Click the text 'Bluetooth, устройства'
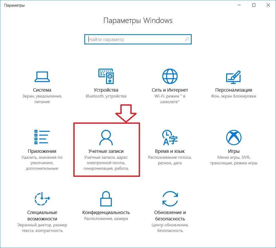Screen dimensions: 276x248 coord(106,96)
